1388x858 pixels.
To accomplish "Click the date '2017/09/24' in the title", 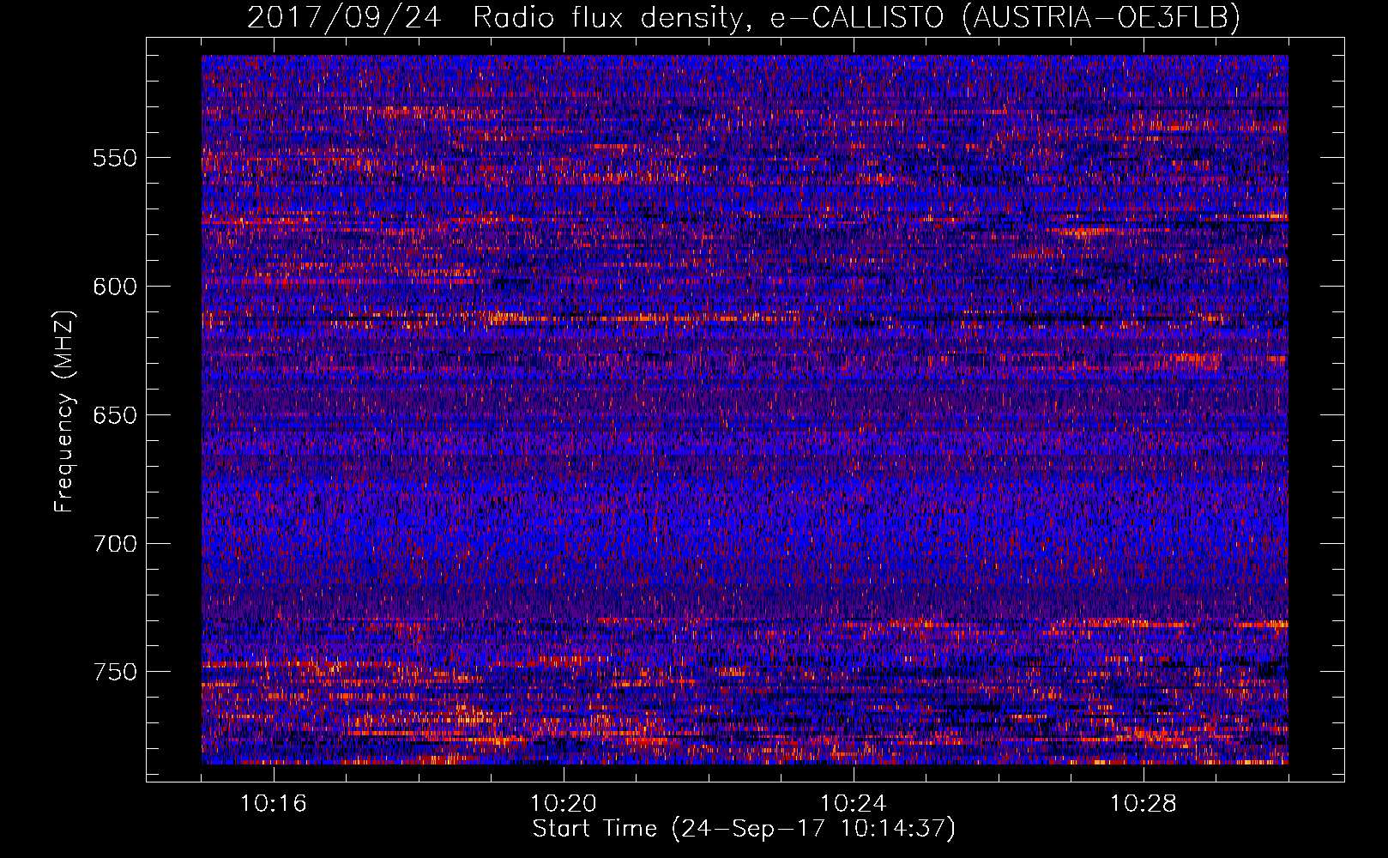I will 344,17.
